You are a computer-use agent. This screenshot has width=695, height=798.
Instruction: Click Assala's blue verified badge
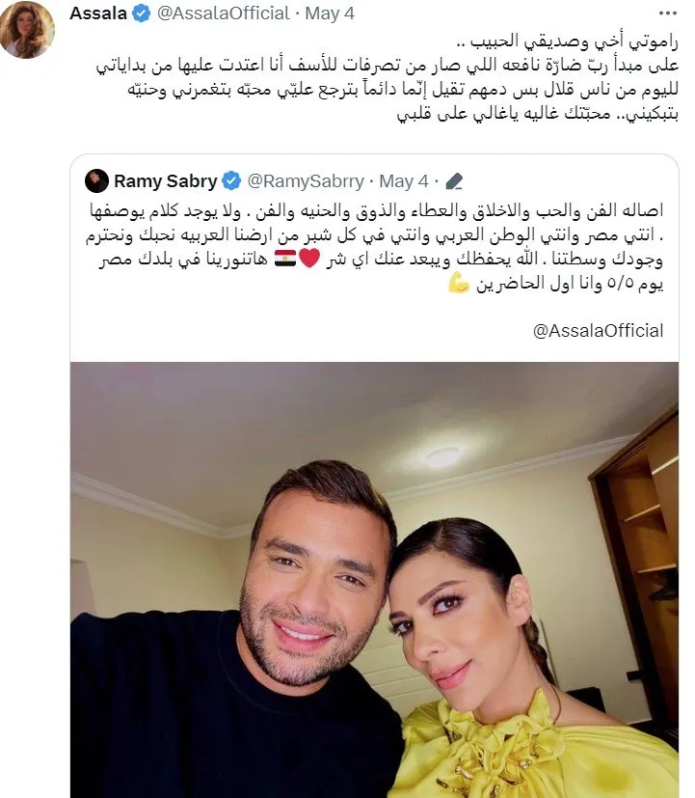pyautogui.click(x=142, y=14)
